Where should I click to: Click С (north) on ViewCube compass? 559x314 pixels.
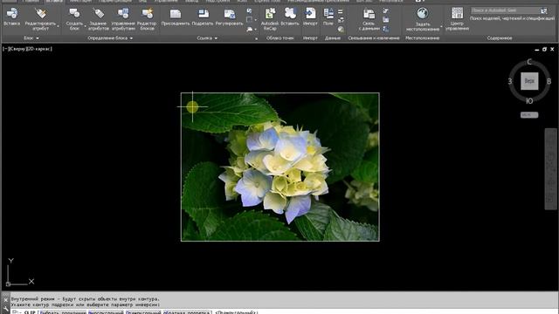(x=529, y=62)
